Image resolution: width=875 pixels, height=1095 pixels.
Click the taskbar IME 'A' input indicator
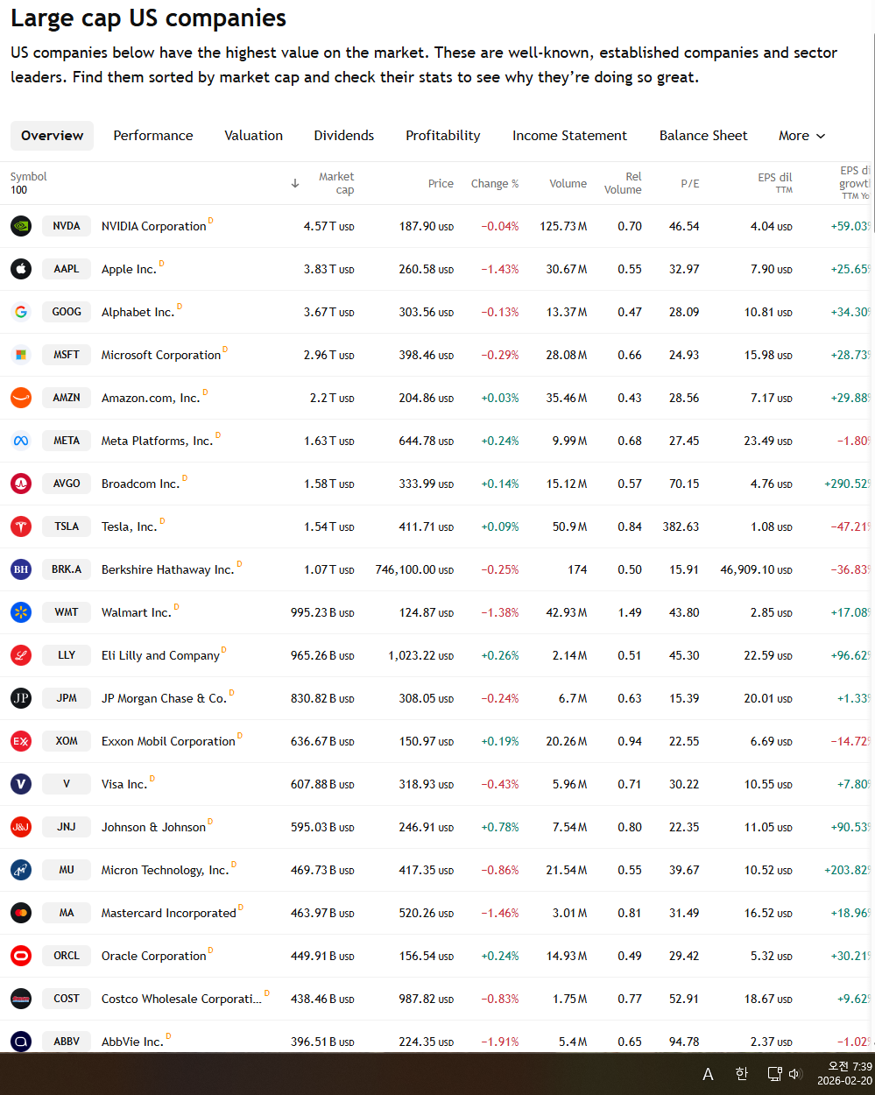point(708,1074)
